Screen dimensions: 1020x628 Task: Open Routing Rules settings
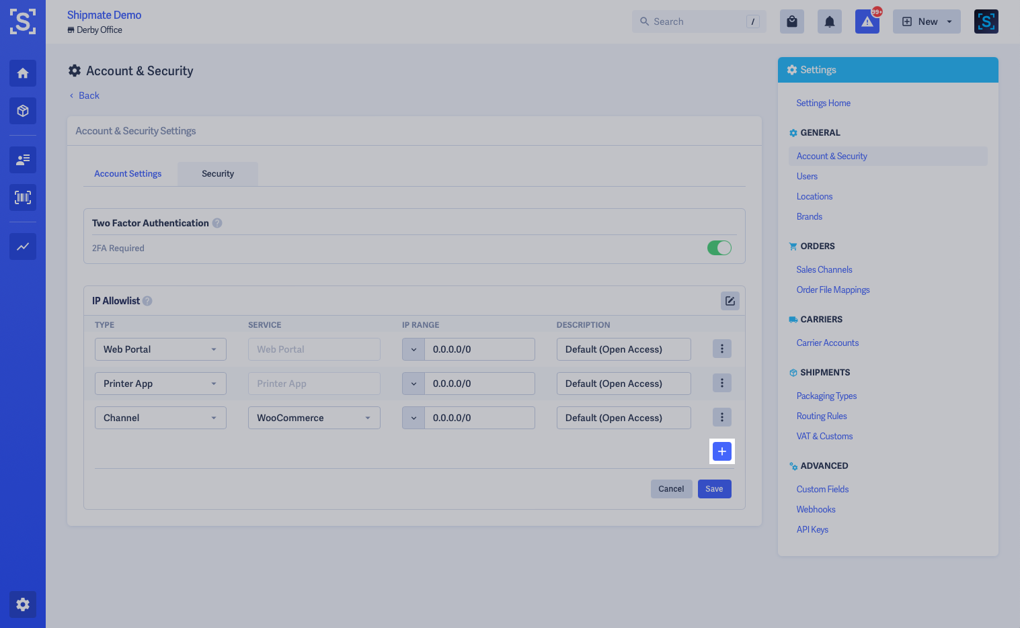[x=822, y=416]
